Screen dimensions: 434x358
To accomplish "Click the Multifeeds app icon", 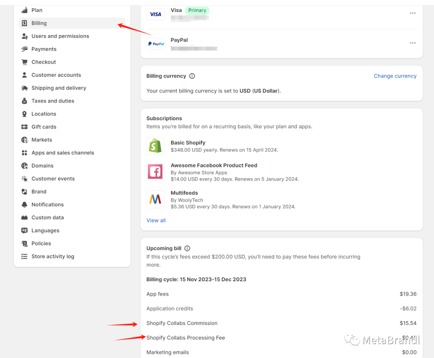I will pyautogui.click(x=156, y=199).
